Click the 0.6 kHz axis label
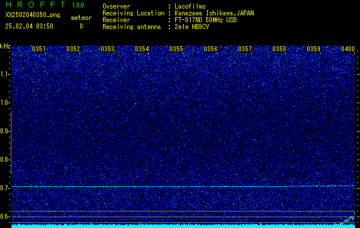This screenshot has width=360, height=228. pos(5,217)
